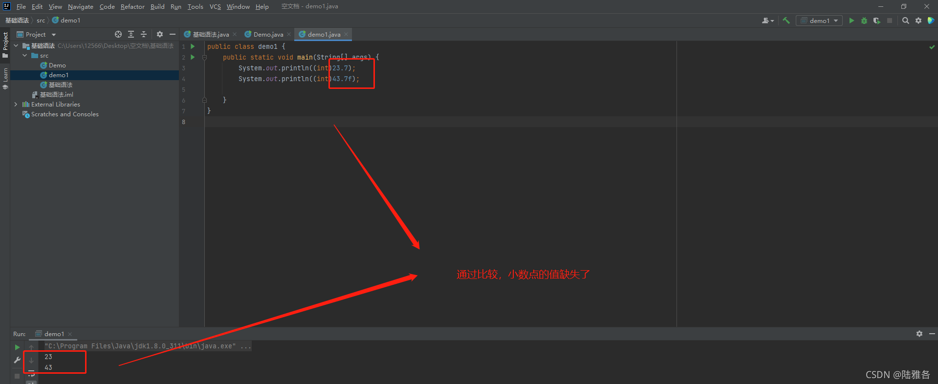Click the up the stack trace arrow
This screenshot has height=384, width=938.
[x=31, y=347]
